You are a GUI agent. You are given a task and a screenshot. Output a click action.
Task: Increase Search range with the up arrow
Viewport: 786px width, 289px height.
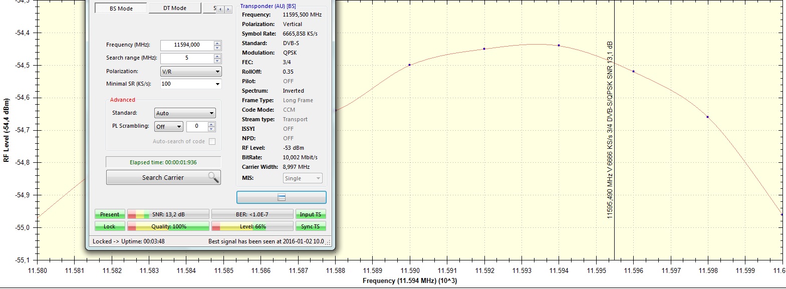[217, 56]
